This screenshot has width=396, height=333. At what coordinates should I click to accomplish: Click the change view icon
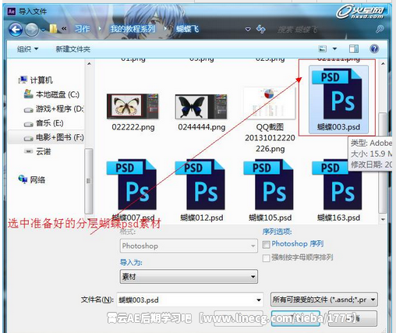pos(323,48)
